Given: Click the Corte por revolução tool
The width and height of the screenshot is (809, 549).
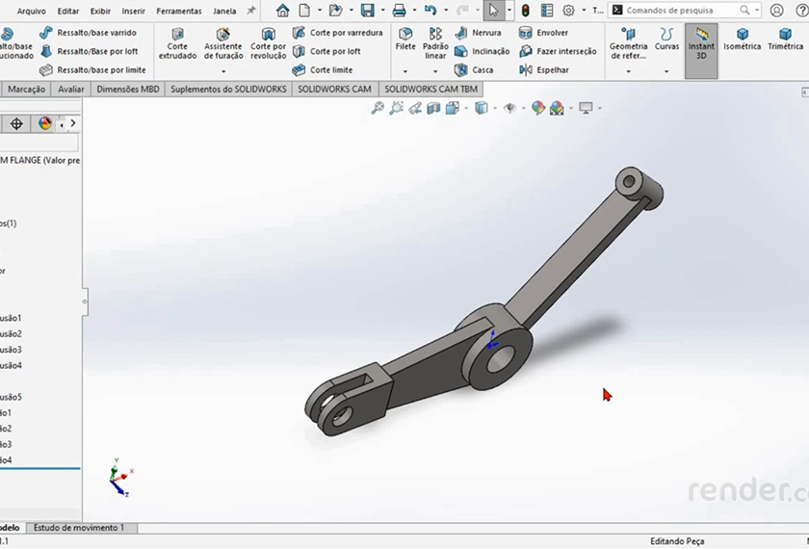Looking at the screenshot, I should pos(268,44).
